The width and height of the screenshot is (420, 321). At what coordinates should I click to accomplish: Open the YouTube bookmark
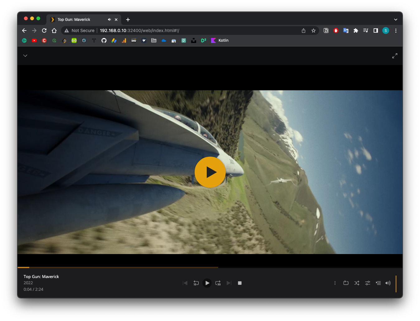[34, 40]
